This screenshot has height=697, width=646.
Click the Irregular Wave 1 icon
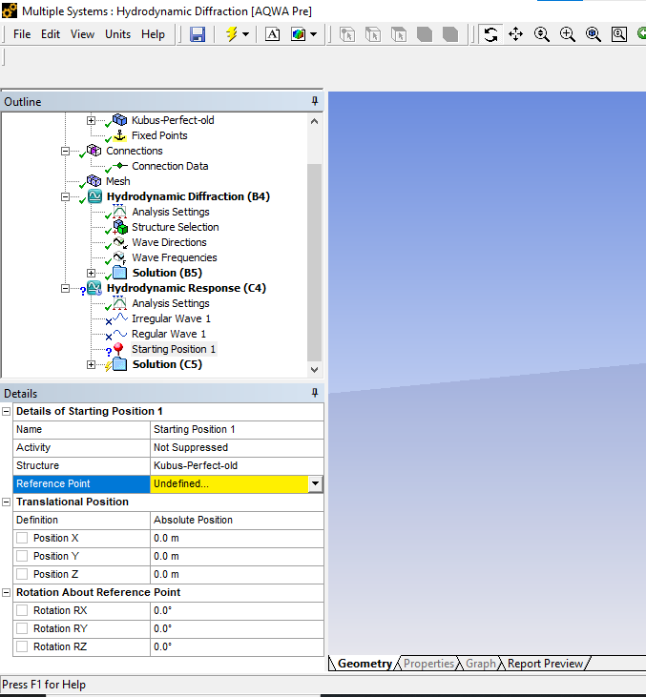pos(120,318)
